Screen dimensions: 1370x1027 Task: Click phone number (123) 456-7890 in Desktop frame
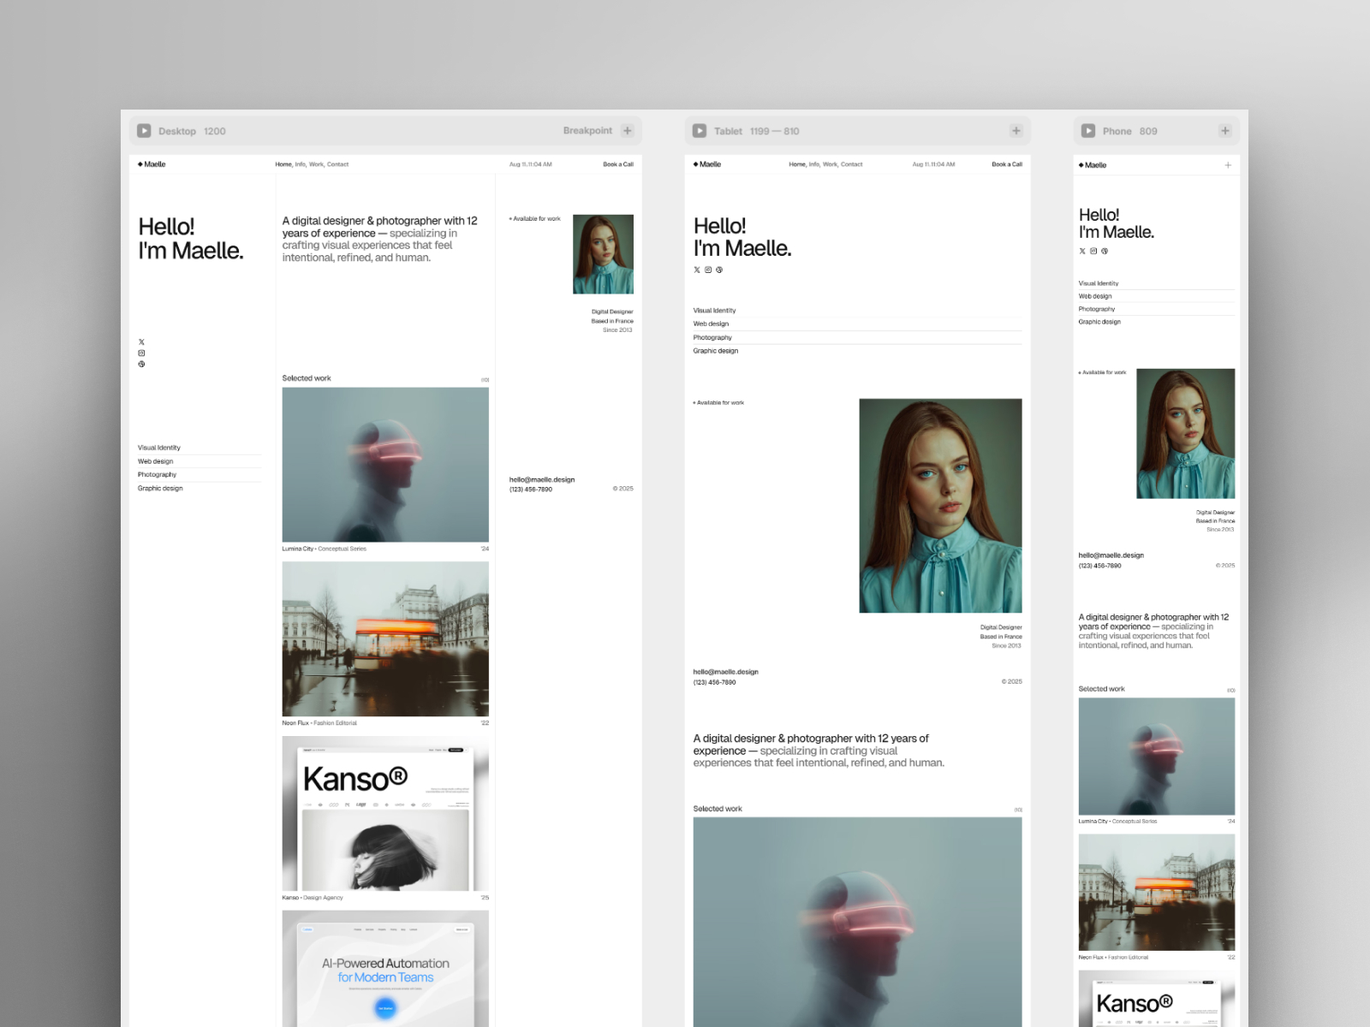pyautogui.click(x=531, y=490)
